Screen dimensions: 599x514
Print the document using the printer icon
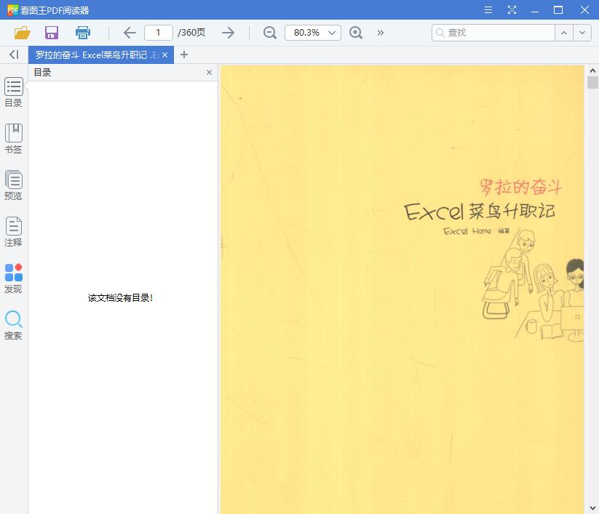pyautogui.click(x=82, y=33)
